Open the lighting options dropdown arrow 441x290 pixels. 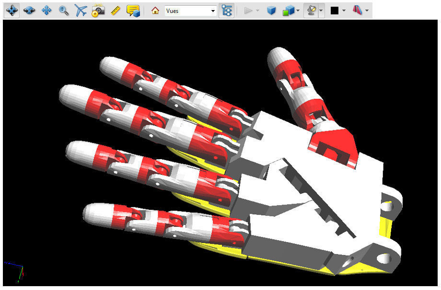pos(321,11)
